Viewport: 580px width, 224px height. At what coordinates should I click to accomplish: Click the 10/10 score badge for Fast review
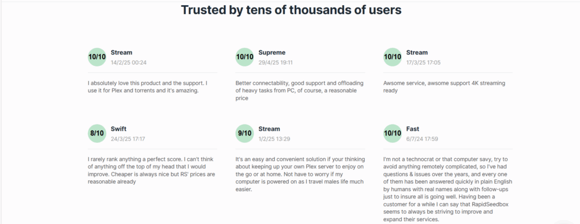click(393, 133)
